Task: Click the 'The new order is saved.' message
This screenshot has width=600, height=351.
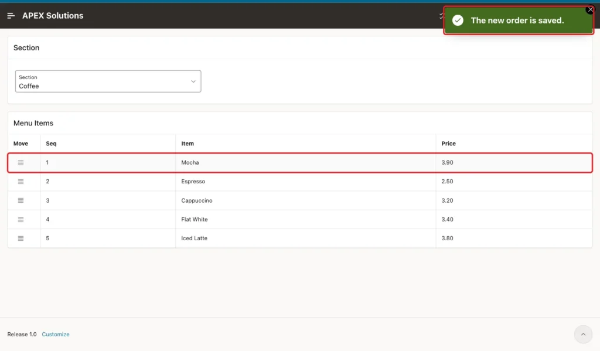Action: (517, 21)
